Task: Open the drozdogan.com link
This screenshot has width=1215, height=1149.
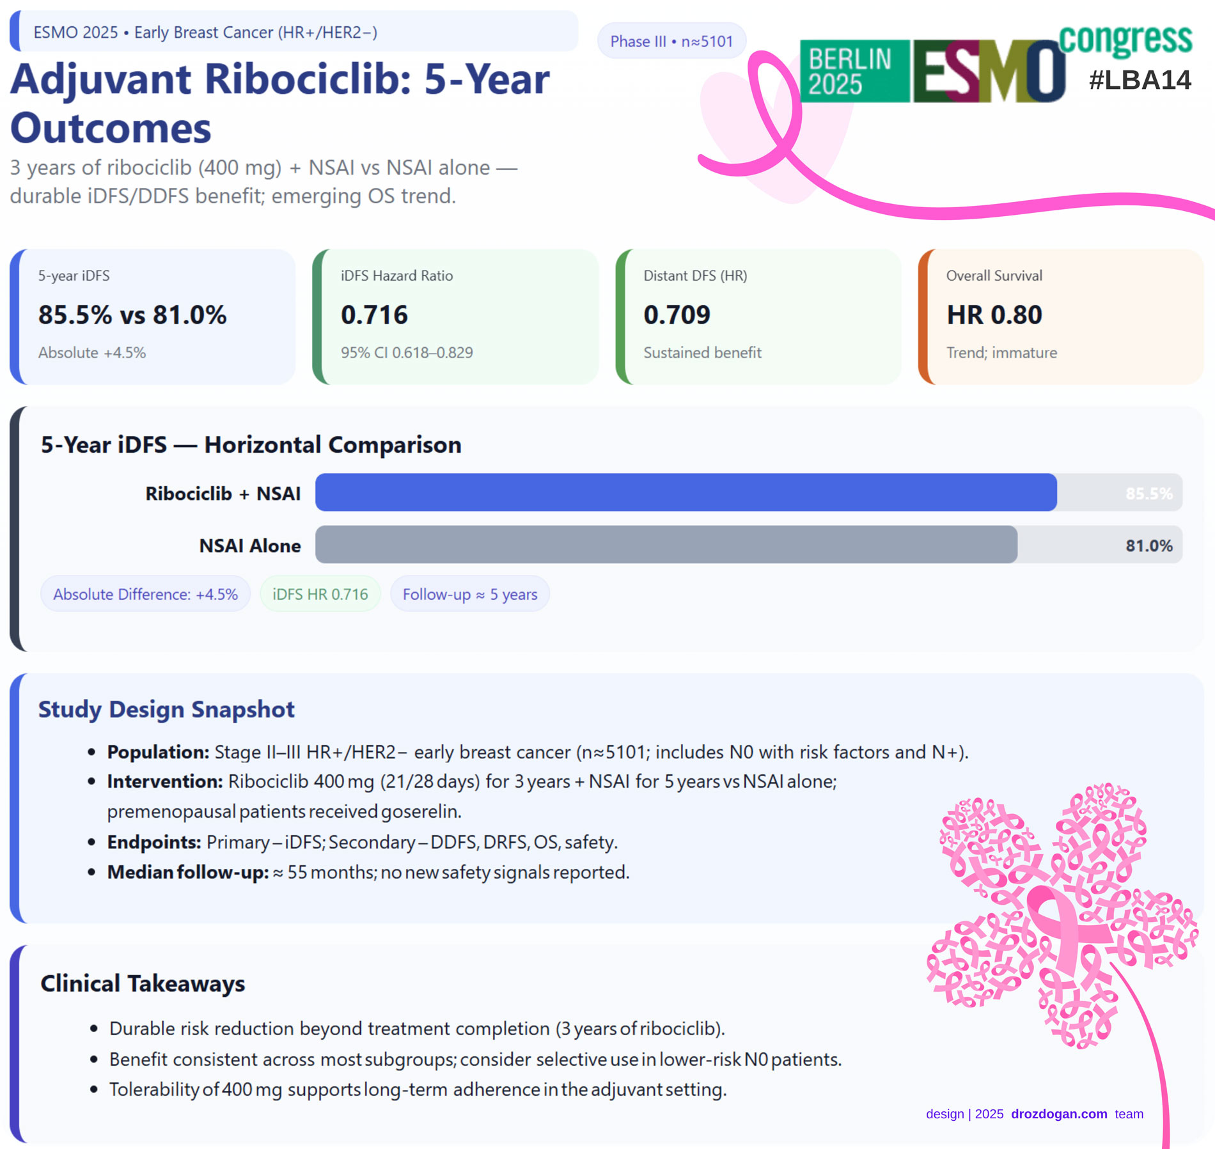Action: (x=1059, y=1114)
